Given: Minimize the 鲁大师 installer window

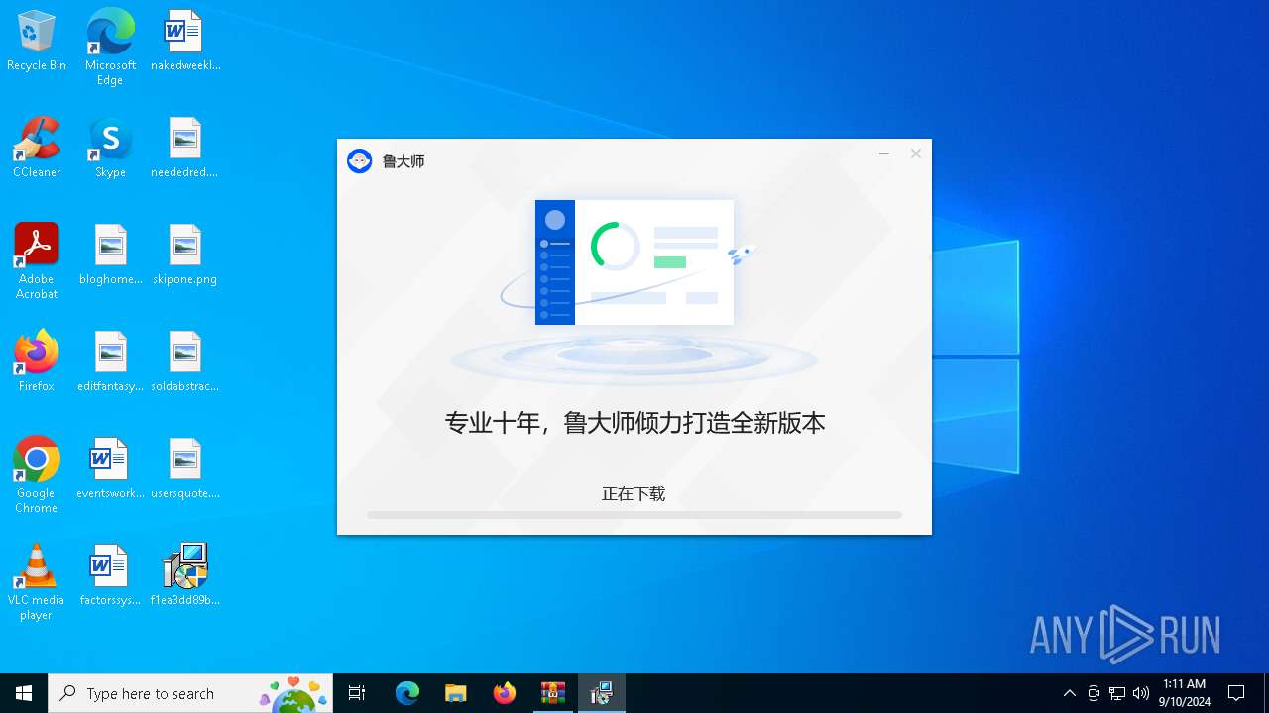Looking at the screenshot, I should (x=884, y=153).
